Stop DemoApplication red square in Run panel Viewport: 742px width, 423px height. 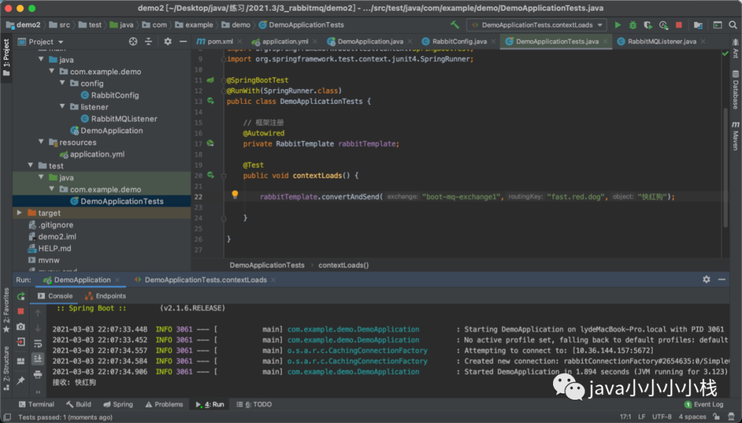pyautogui.click(x=21, y=311)
